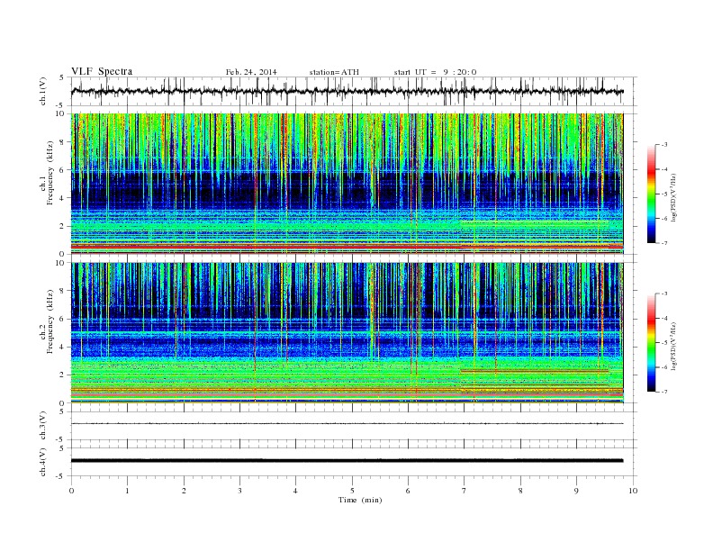Click the "-5" tick on ch.1 color bar

(664, 194)
